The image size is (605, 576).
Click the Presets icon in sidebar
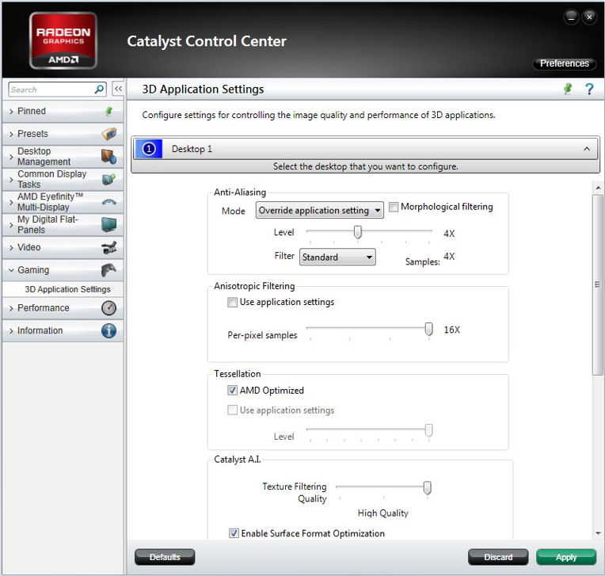tap(109, 134)
